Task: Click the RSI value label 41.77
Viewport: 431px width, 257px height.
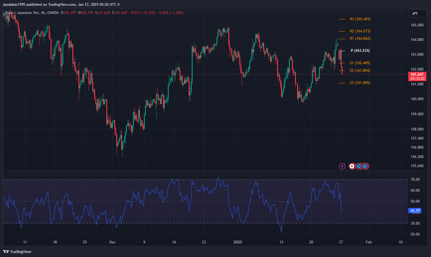Action: tap(415, 211)
